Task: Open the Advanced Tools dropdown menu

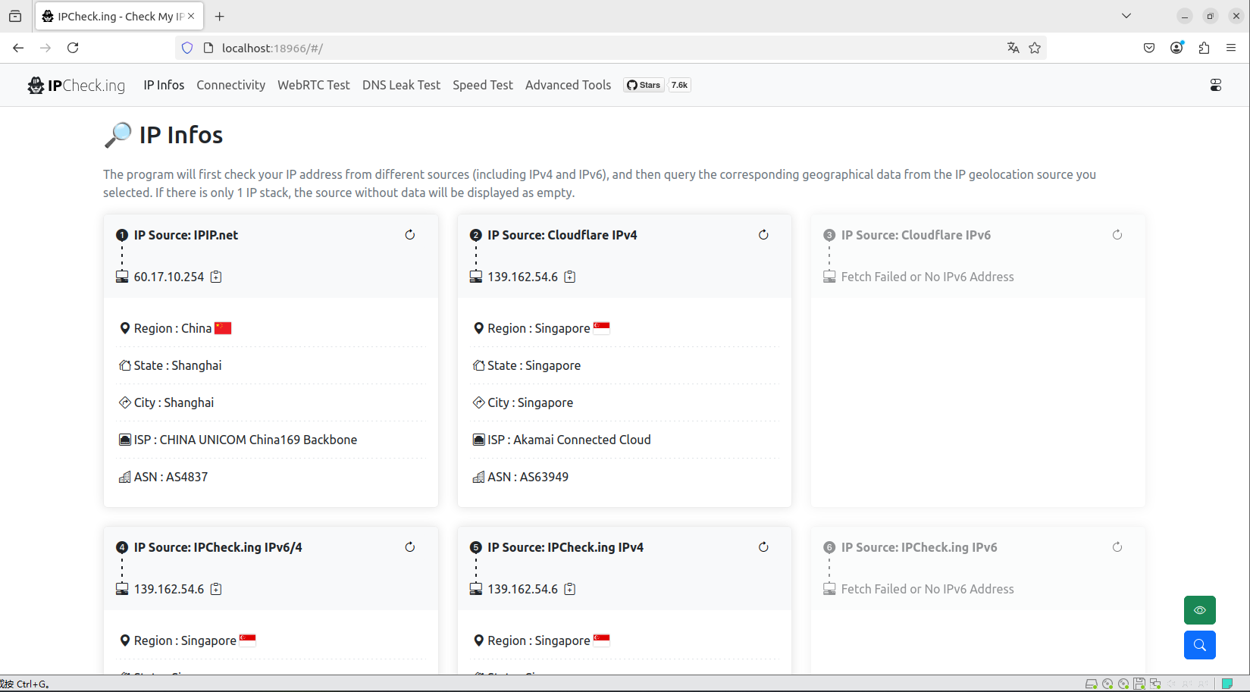Action: [568, 85]
